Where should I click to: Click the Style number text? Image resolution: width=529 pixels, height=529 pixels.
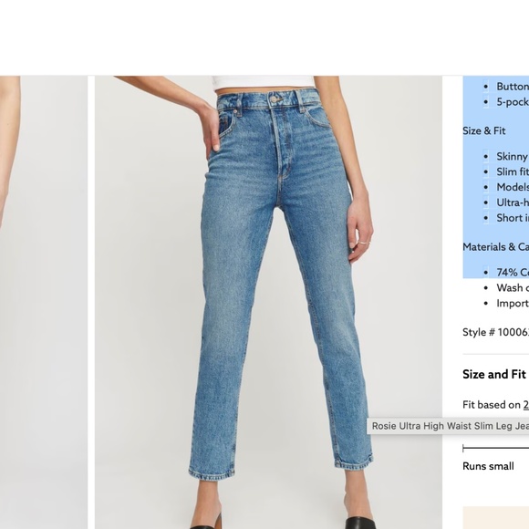click(495, 332)
